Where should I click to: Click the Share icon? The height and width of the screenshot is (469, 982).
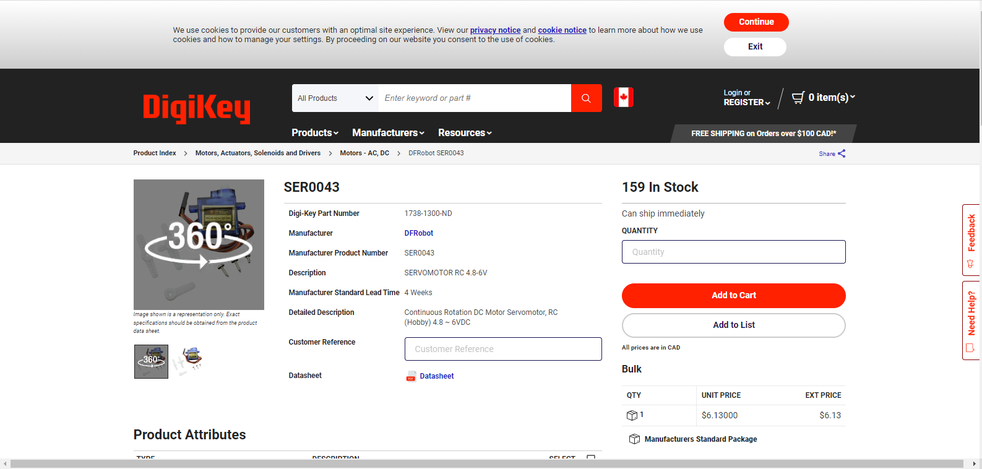(842, 153)
